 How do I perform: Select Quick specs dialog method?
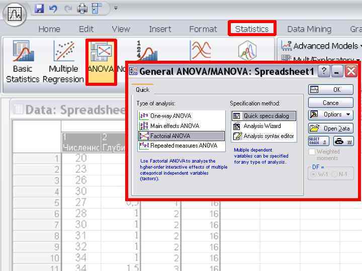pyautogui.click(x=263, y=116)
